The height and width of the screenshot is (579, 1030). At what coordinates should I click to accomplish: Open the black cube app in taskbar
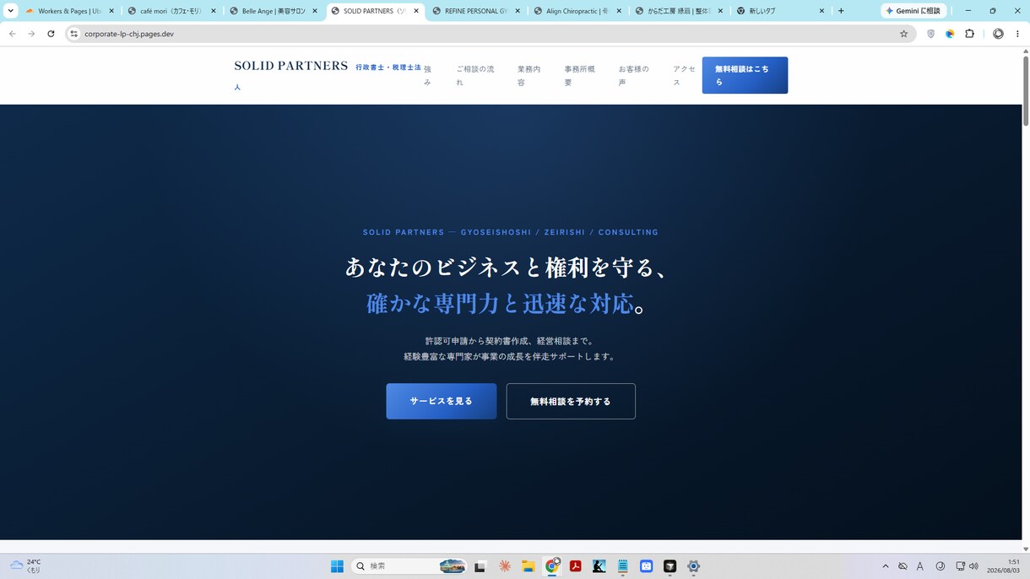tap(669, 566)
